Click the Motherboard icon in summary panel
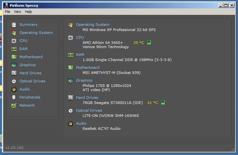The height and width of the screenshot is (155, 238). [71, 68]
